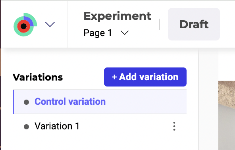Image resolution: width=235 pixels, height=150 pixels.
Task: Open the dropdown arrow beside the logo
Action: pos(50,24)
